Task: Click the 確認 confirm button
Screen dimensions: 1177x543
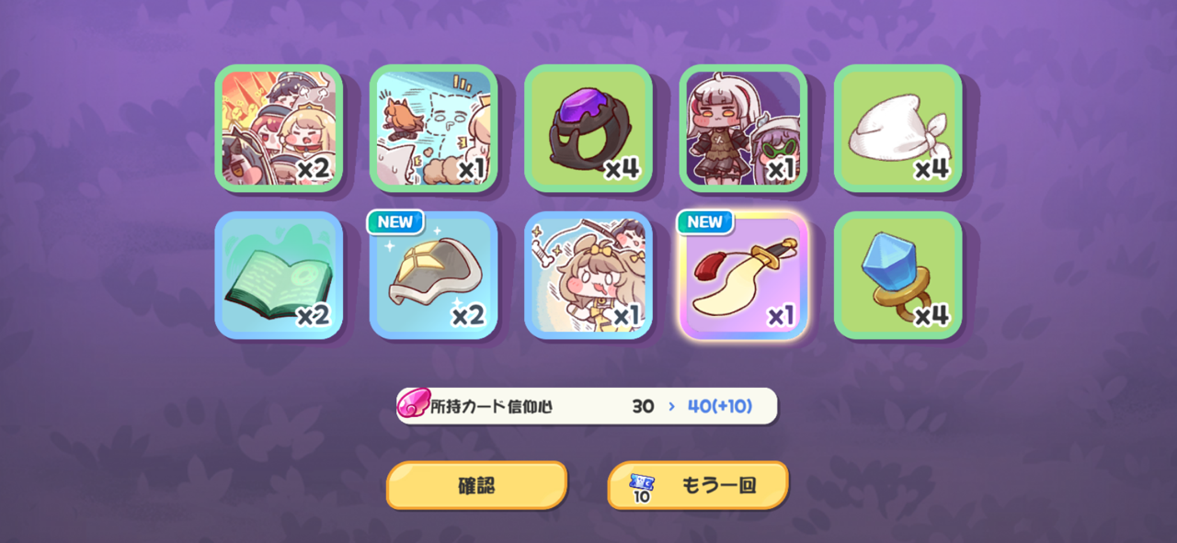Action: pos(477,485)
